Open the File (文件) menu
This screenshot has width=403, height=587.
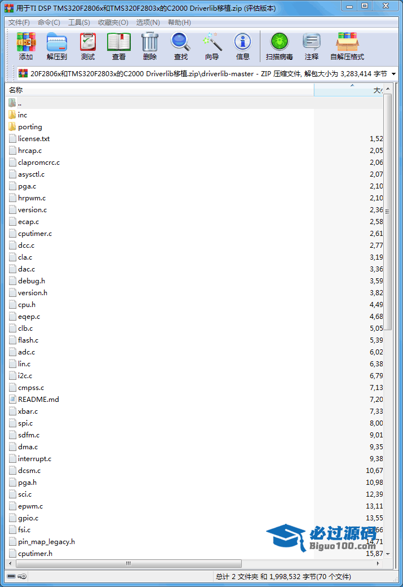pos(19,23)
